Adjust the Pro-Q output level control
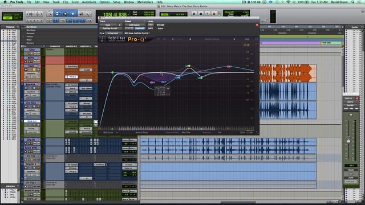 point(249,133)
